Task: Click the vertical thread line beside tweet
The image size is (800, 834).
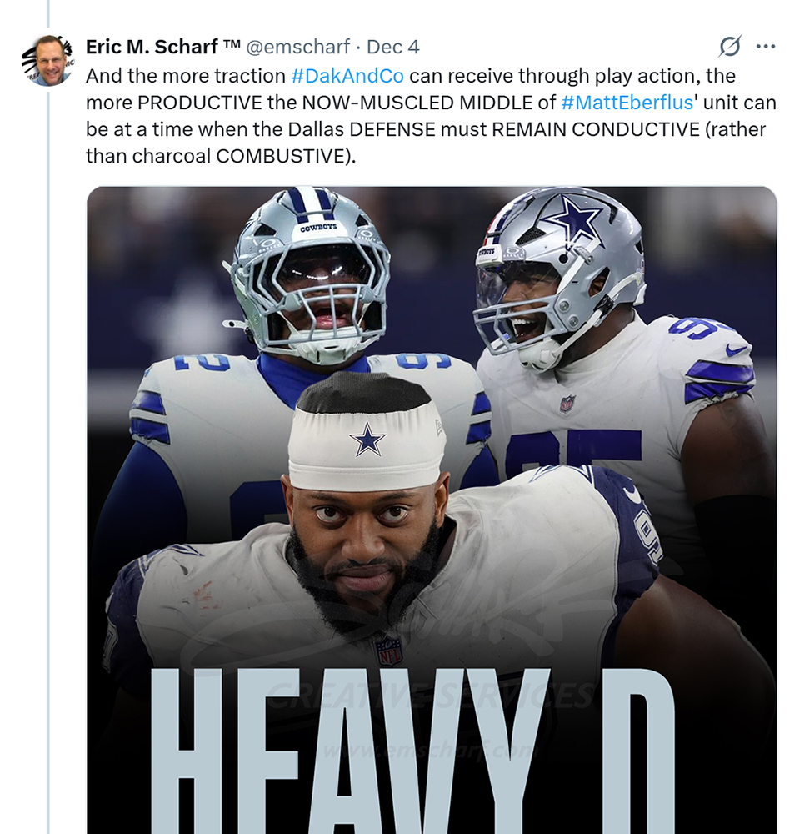Action: 48,417
